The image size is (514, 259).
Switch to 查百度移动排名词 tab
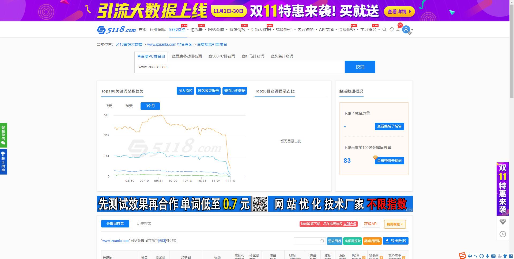(187, 56)
